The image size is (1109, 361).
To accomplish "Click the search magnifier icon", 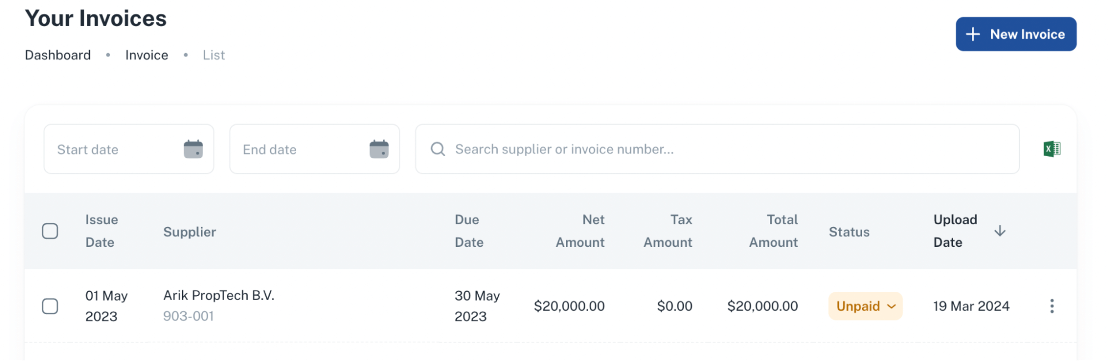I will click(438, 149).
